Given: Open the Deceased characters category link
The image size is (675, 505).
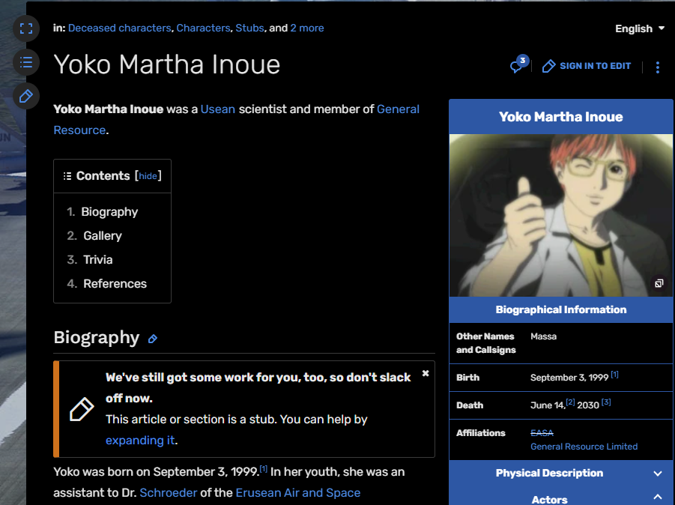Looking at the screenshot, I should point(120,28).
